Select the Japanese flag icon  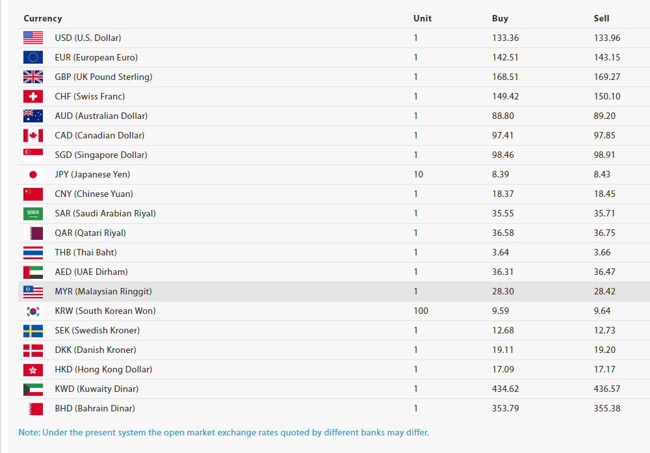coord(33,174)
